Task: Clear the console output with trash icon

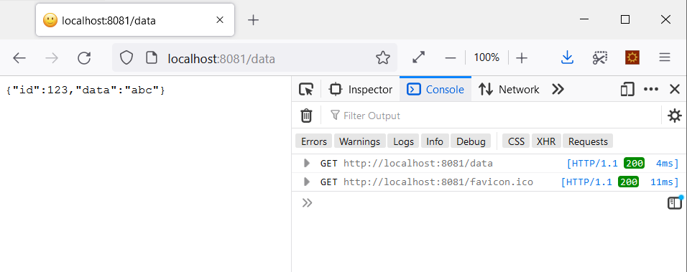Action: click(x=306, y=116)
